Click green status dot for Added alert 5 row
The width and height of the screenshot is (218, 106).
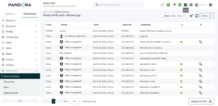click(181, 87)
